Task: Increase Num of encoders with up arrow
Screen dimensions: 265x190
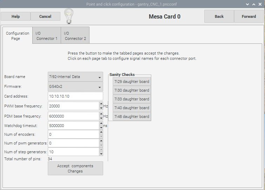Action: point(101,132)
